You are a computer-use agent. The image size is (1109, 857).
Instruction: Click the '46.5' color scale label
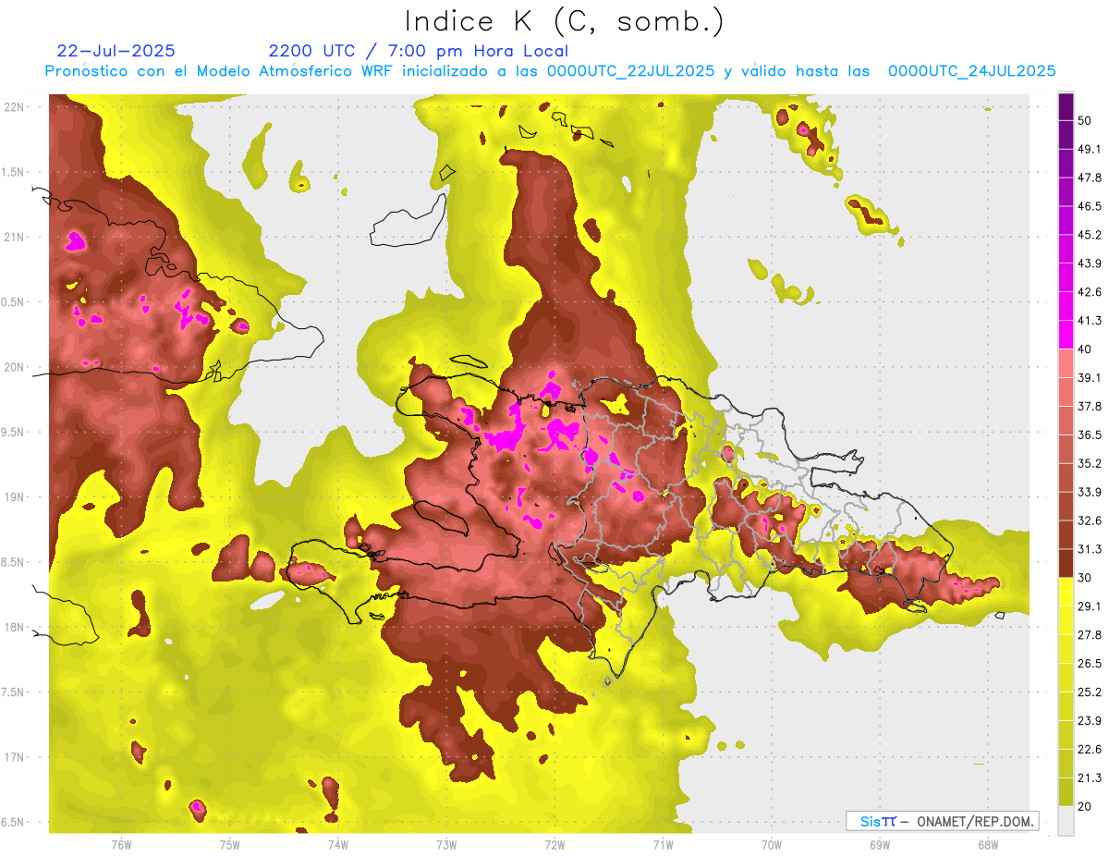click(1090, 206)
